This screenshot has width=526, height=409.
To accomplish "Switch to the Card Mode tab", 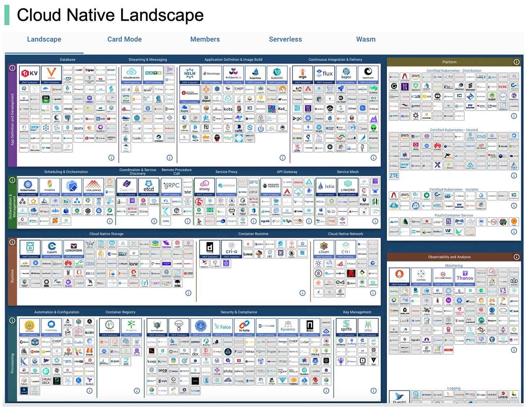I will pos(124,39).
